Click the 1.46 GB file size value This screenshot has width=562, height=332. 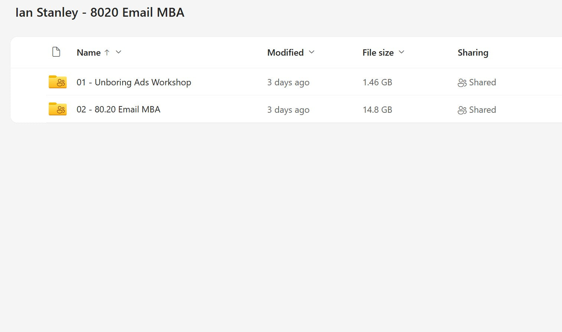tap(377, 82)
